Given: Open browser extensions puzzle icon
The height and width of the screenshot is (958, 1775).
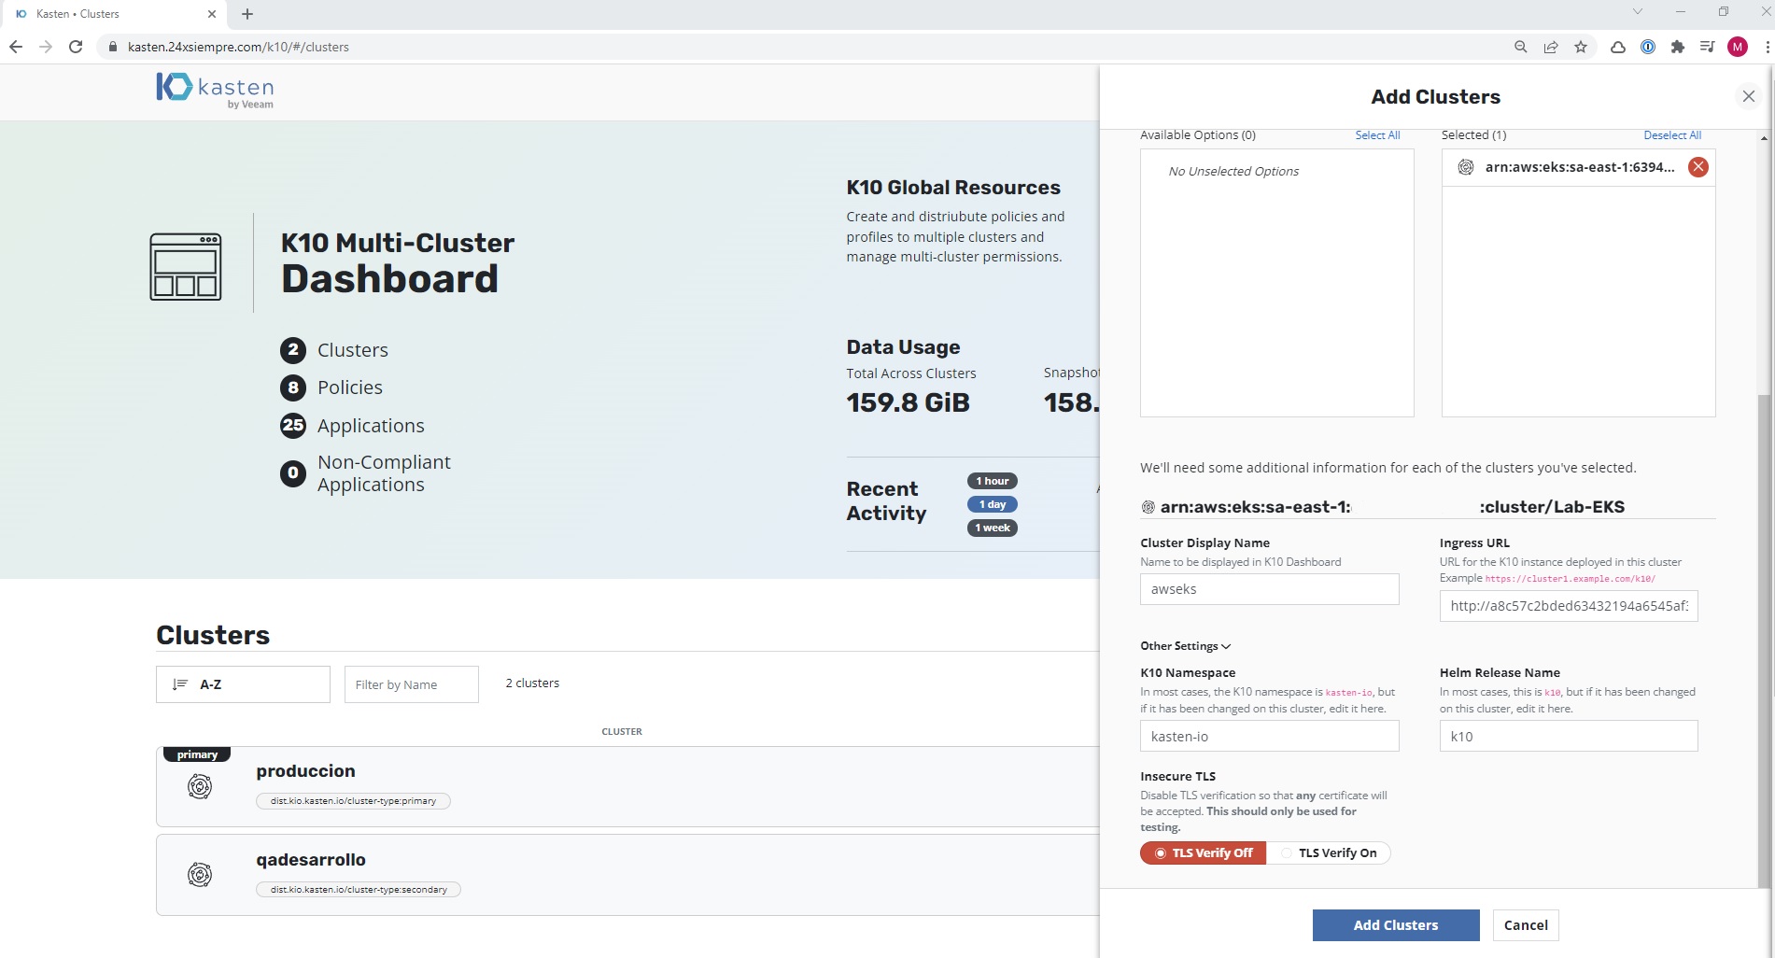Looking at the screenshot, I should point(1677,47).
